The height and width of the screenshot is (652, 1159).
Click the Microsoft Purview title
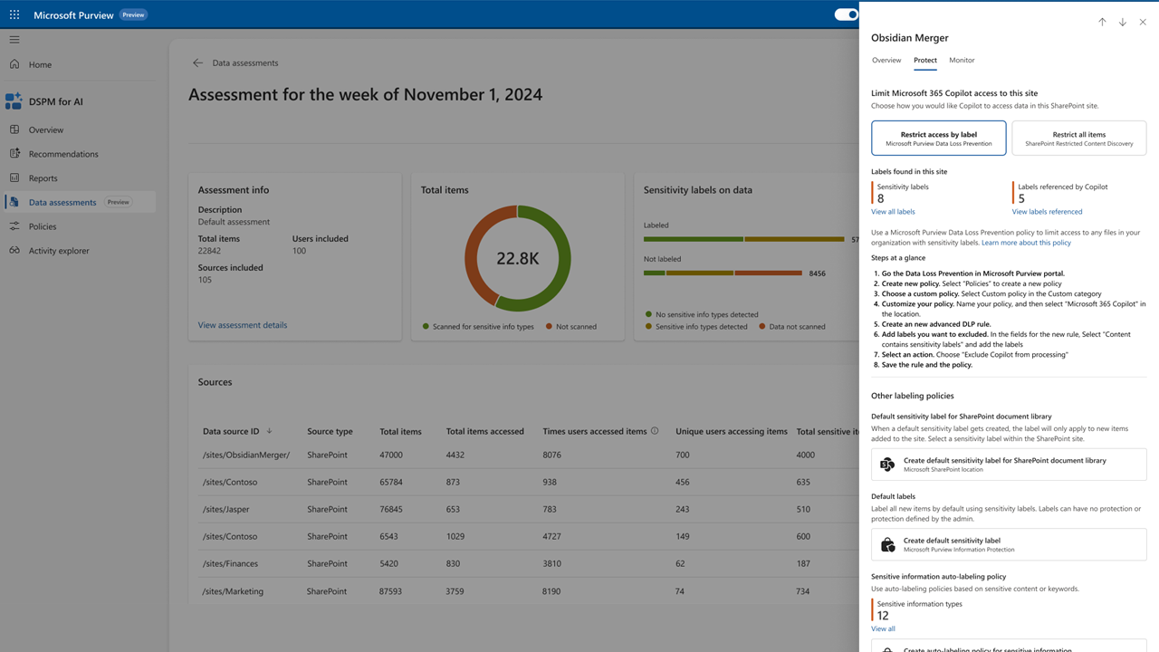click(73, 14)
